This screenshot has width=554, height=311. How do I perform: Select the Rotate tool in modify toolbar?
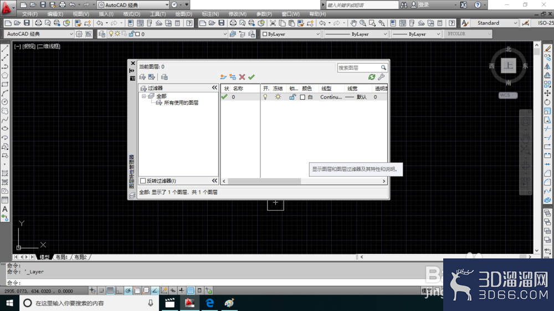(x=547, y=102)
